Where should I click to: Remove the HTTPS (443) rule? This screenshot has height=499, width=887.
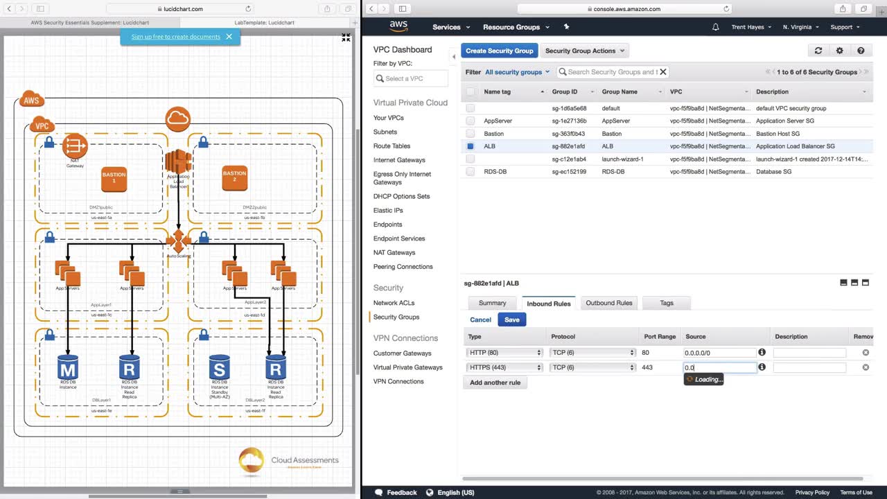(x=866, y=367)
